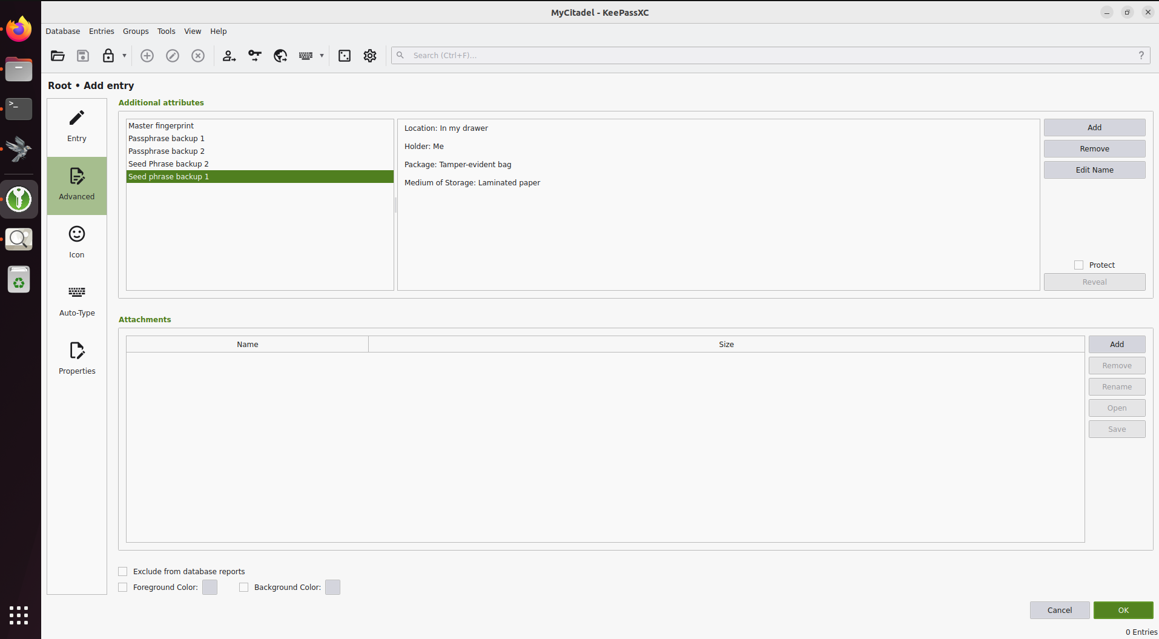Open the Help menu
1159x639 pixels.
click(x=219, y=31)
